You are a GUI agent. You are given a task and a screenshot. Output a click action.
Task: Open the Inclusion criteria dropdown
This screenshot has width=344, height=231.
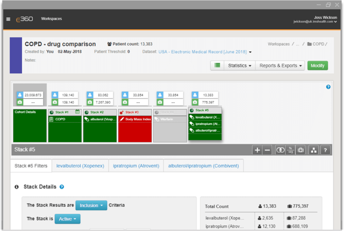91,205
